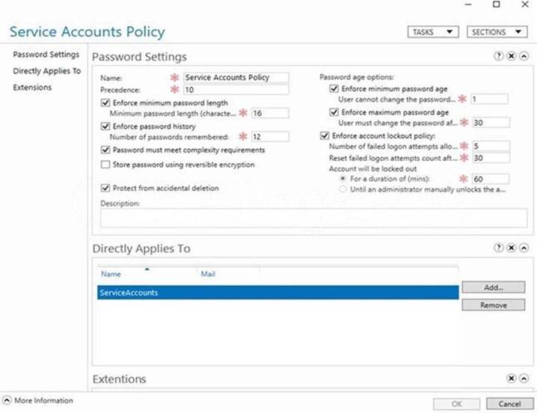Go to Directly Applies To in left navigation
This screenshot has width=537, height=413.
tap(46, 71)
